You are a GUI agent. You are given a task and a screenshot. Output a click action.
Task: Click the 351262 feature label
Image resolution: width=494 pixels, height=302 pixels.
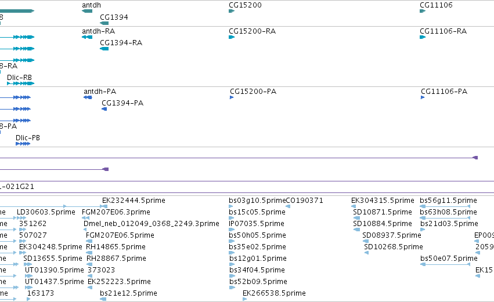point(33,224)
